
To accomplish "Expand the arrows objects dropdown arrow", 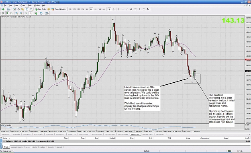I will (x=150, y=9).
